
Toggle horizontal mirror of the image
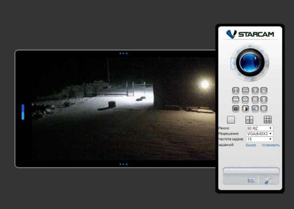[264, 91]
